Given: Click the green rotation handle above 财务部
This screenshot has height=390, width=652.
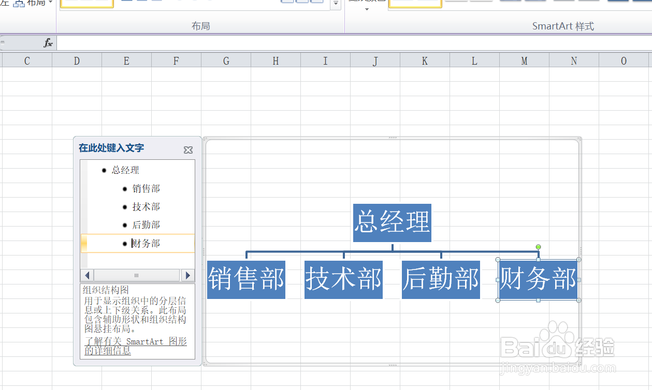Looking at the screenshot, I should click(x=538, y=247).
